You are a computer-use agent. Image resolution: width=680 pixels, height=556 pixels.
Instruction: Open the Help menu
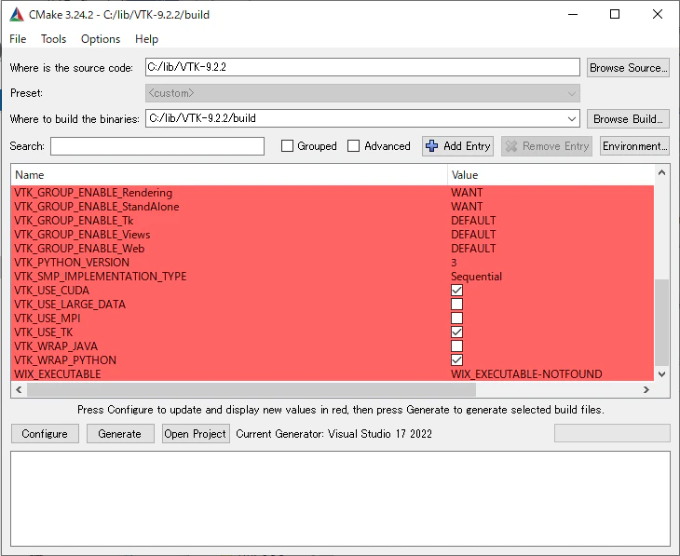click(146, 39)
